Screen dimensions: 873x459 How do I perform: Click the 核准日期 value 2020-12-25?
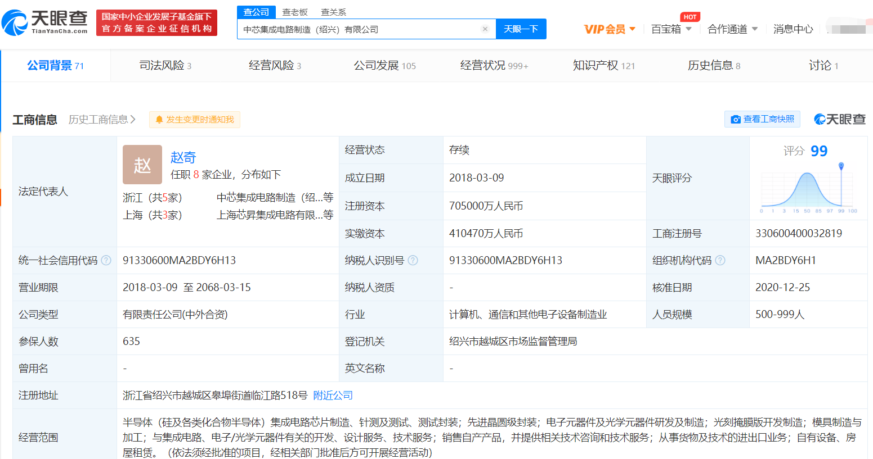pyautogui.click(x=783, y=288)
